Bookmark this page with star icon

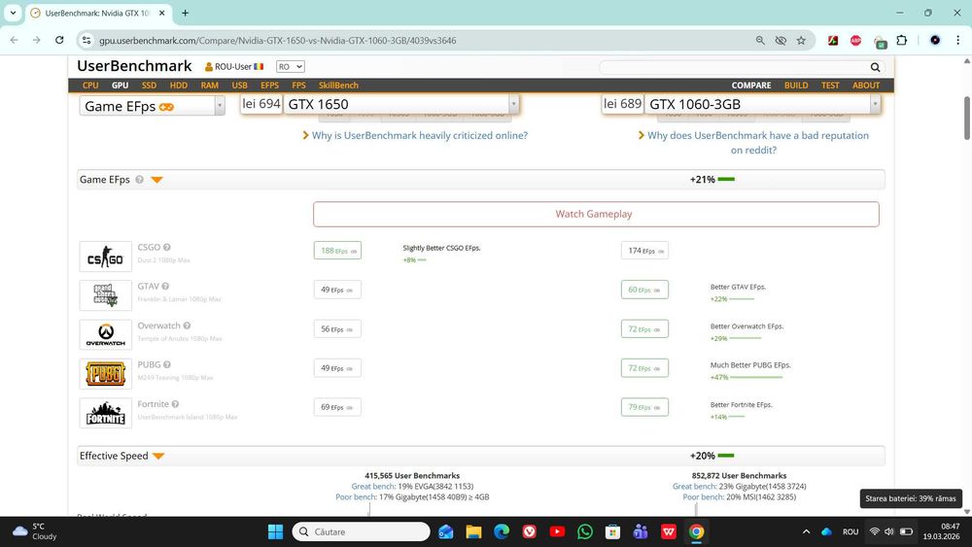click(x=801, y=40)
